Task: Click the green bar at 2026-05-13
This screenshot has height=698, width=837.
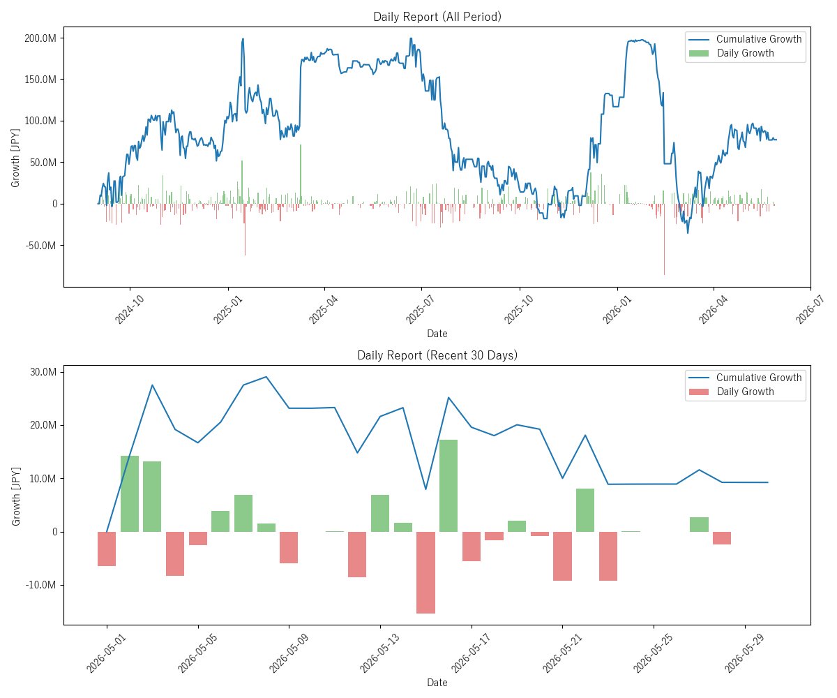Action: coord(380,513)
